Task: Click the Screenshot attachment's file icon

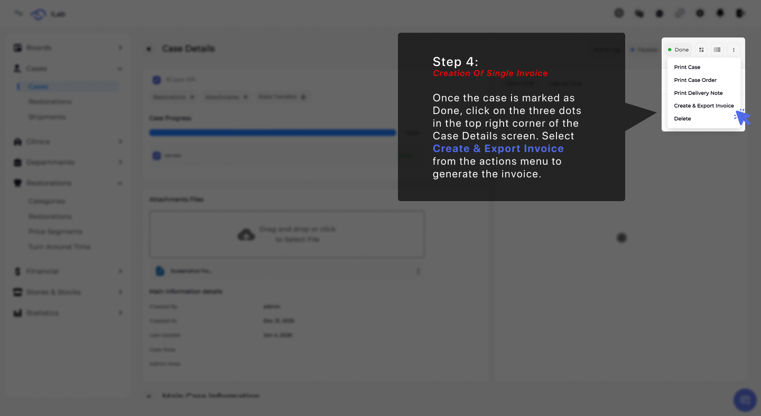Action: point(160,271)
